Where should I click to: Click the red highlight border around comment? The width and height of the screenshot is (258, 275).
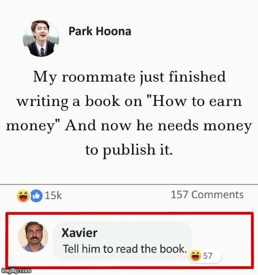point(130,213)
